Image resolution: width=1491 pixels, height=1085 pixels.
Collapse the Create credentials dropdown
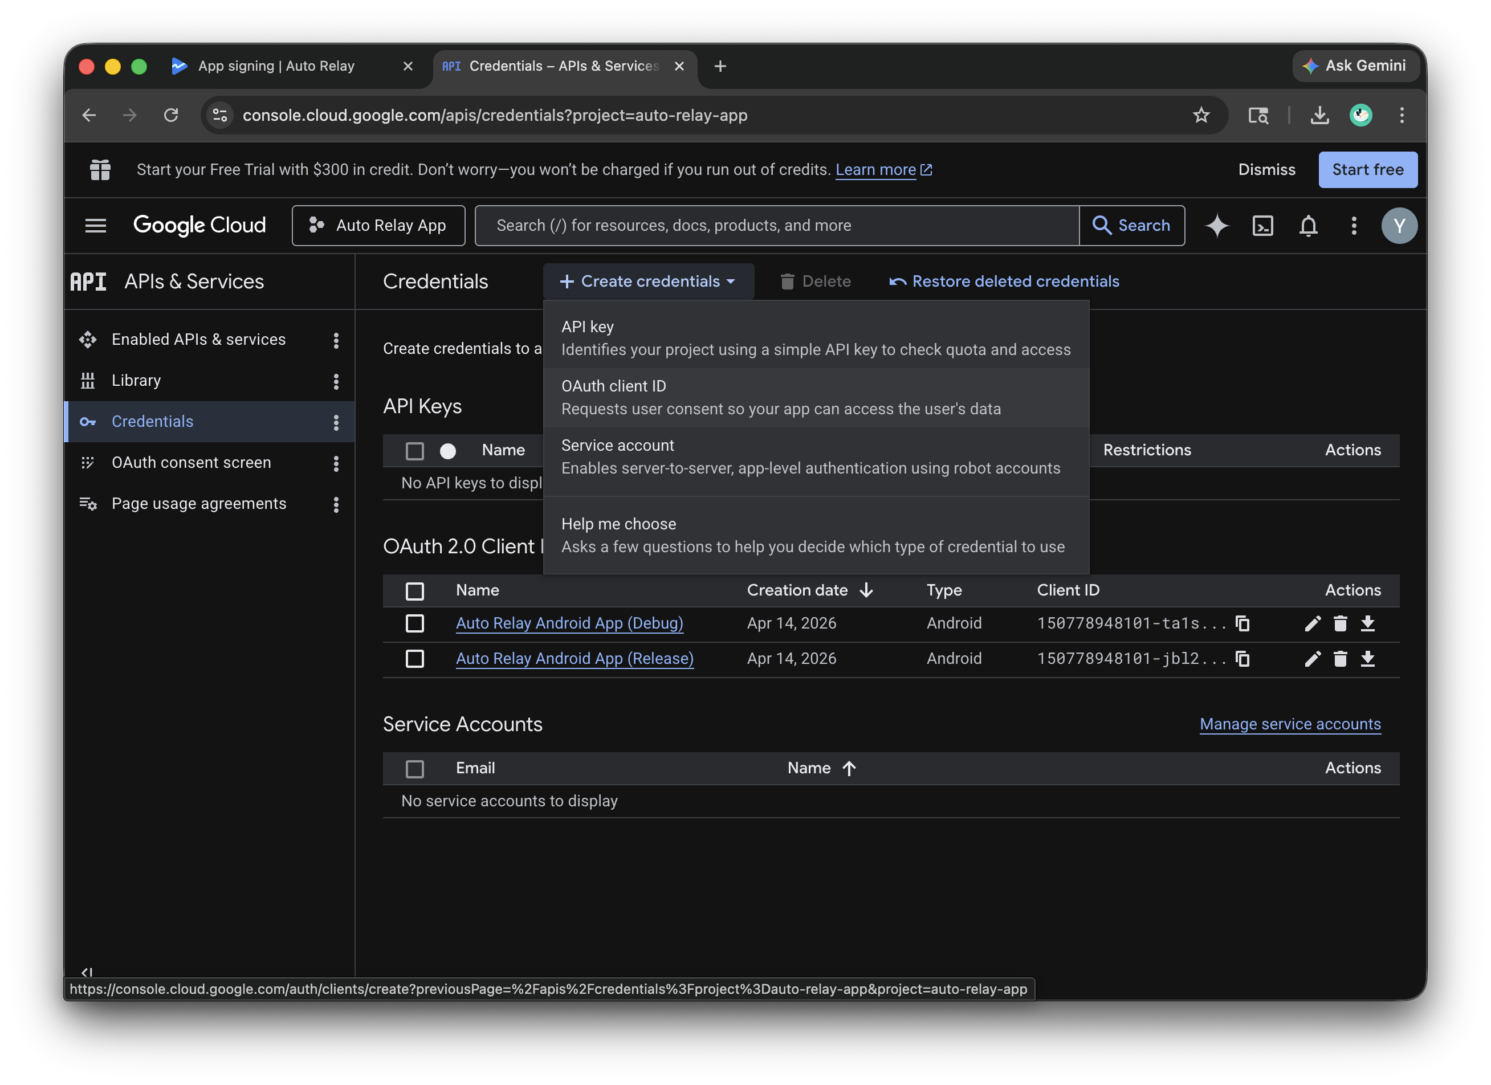tap(647, 282)
